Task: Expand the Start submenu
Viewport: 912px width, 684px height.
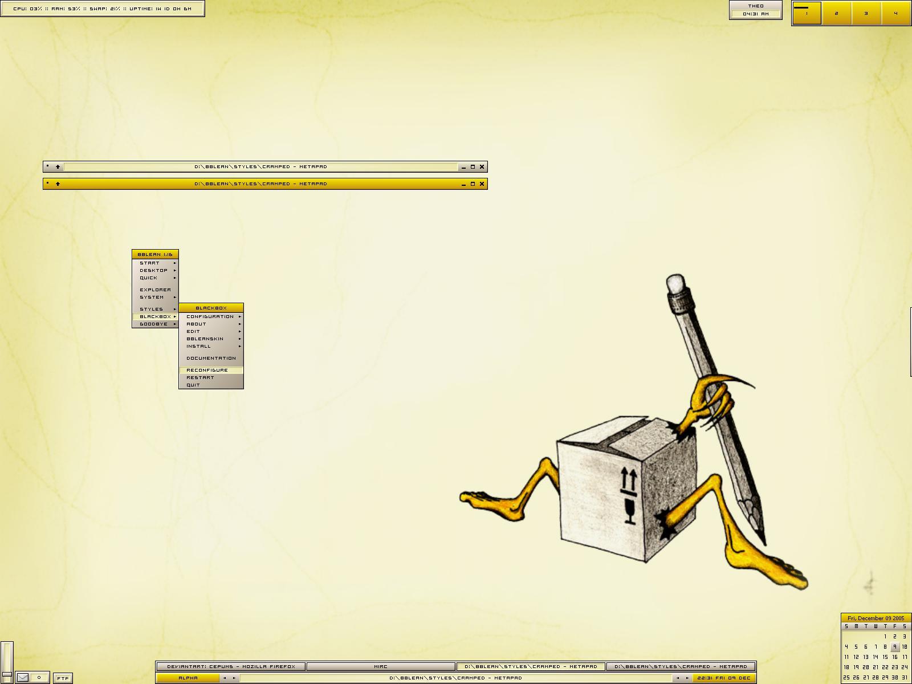Action: (x=155, y=263)
